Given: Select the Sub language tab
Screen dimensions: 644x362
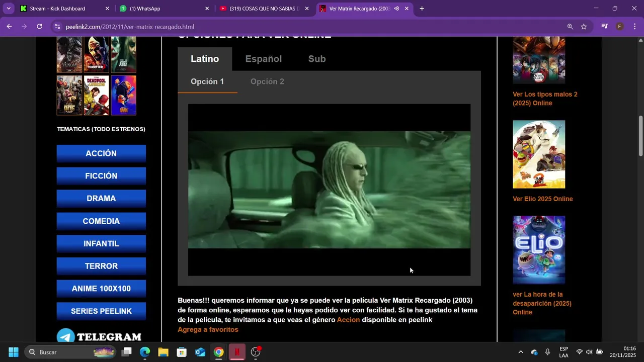Looking at the screenshot, I should 317,59.
